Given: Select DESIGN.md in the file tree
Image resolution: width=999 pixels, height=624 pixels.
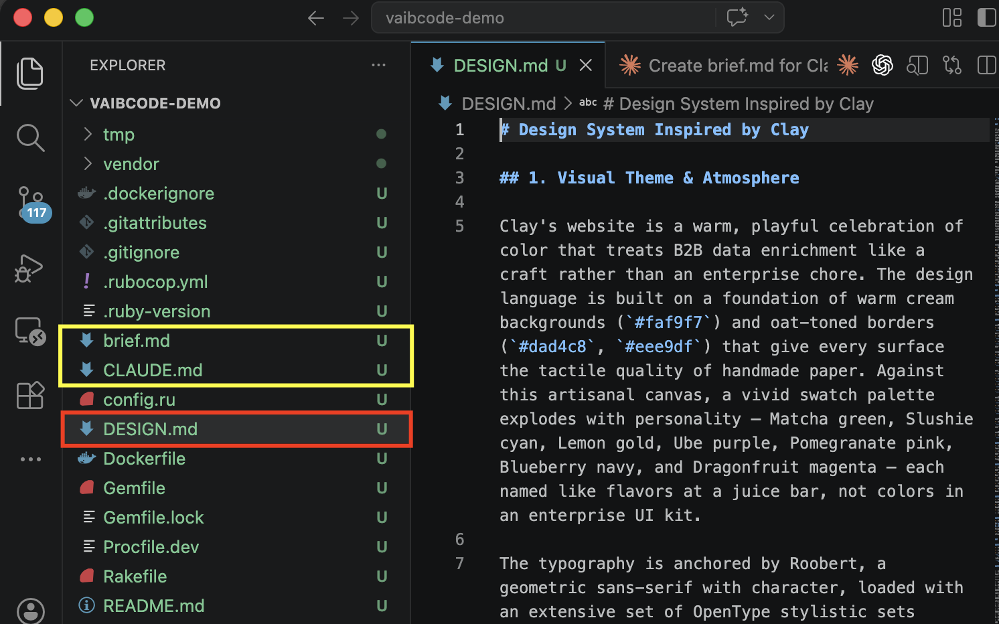Looking at the screenshot, I should (236, 429).
